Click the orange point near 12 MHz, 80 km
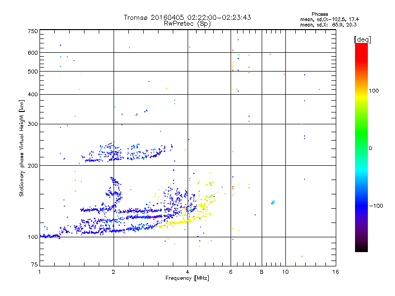This screenshot has width=395, height=296. coord(302,256)
